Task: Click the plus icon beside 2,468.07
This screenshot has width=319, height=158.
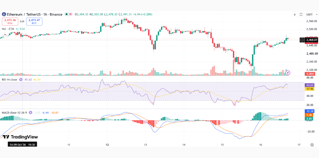Action: pos(302,40)
